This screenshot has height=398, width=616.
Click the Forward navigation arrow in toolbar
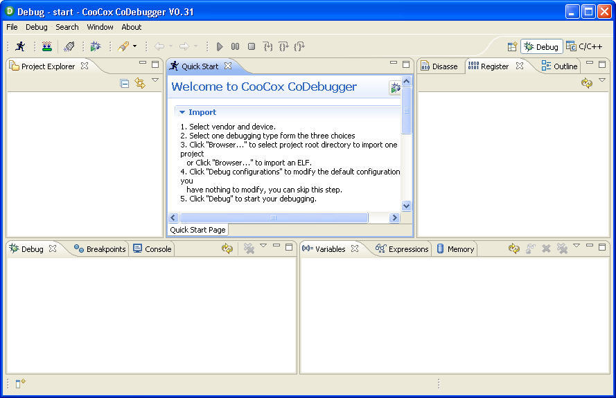pyautogui.click(x=184, y=46)
